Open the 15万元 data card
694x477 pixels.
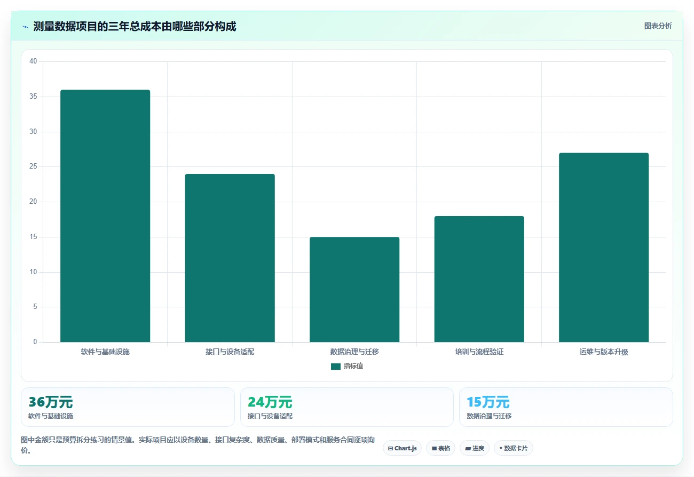566,407
